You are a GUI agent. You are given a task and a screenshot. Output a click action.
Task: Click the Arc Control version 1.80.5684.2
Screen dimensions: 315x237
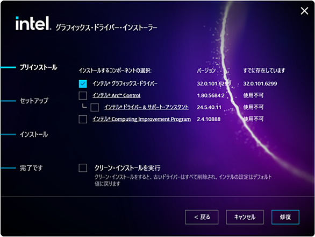pos(211,95)
